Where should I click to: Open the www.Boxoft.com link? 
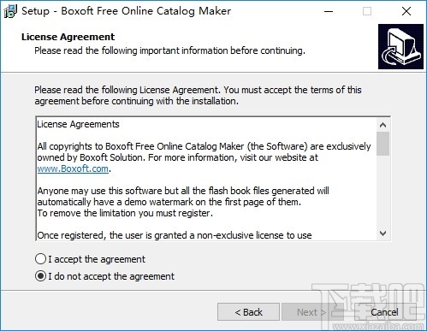click(73, 168)
